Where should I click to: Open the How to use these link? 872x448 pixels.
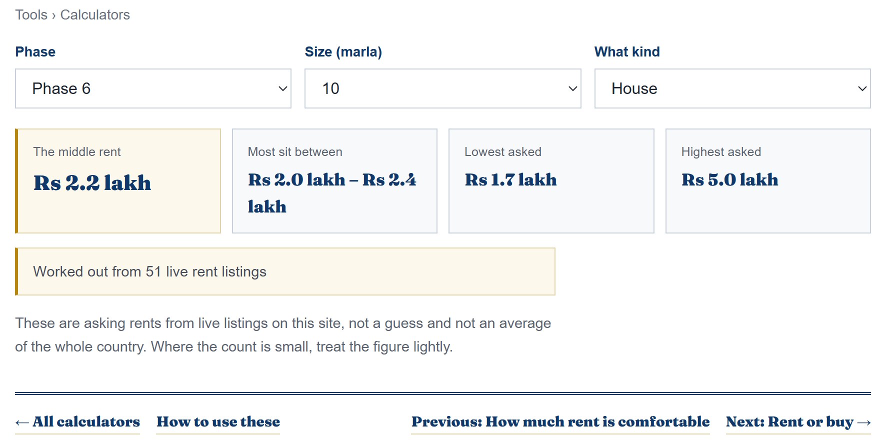pyautogui.click(x=218, y=422)
